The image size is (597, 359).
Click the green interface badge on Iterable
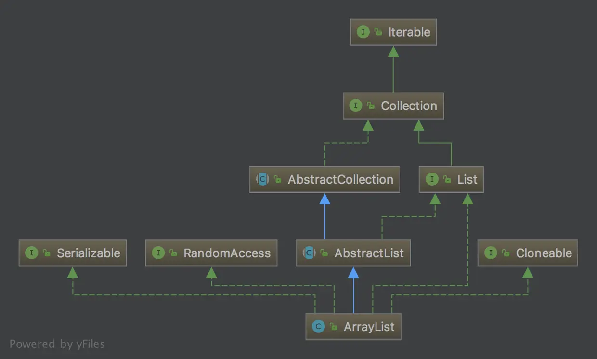363,32
